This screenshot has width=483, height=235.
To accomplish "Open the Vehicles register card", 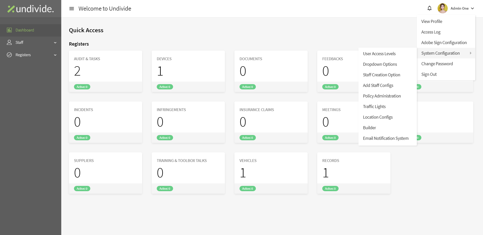I will pos(271,173).
